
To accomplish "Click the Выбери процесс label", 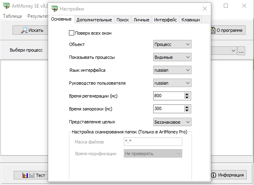I will click(26, 50).
